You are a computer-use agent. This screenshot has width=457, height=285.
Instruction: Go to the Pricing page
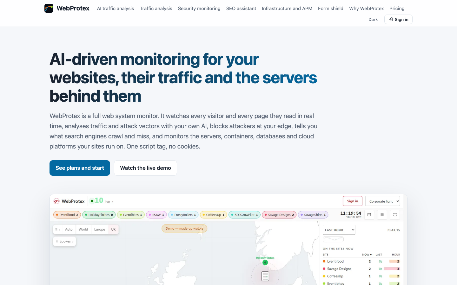pos(397,9)
